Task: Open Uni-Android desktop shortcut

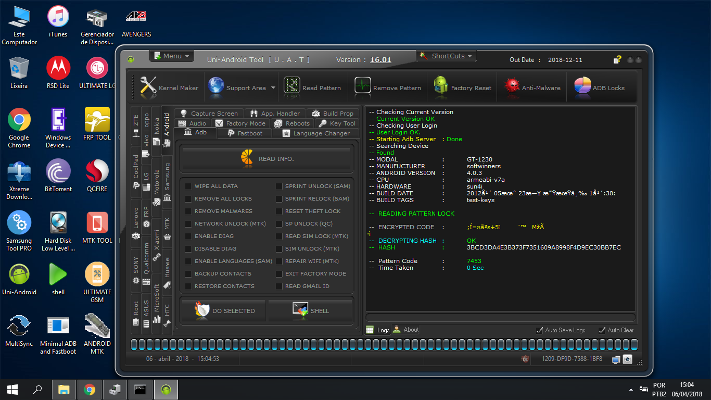Action: (19, 279)
